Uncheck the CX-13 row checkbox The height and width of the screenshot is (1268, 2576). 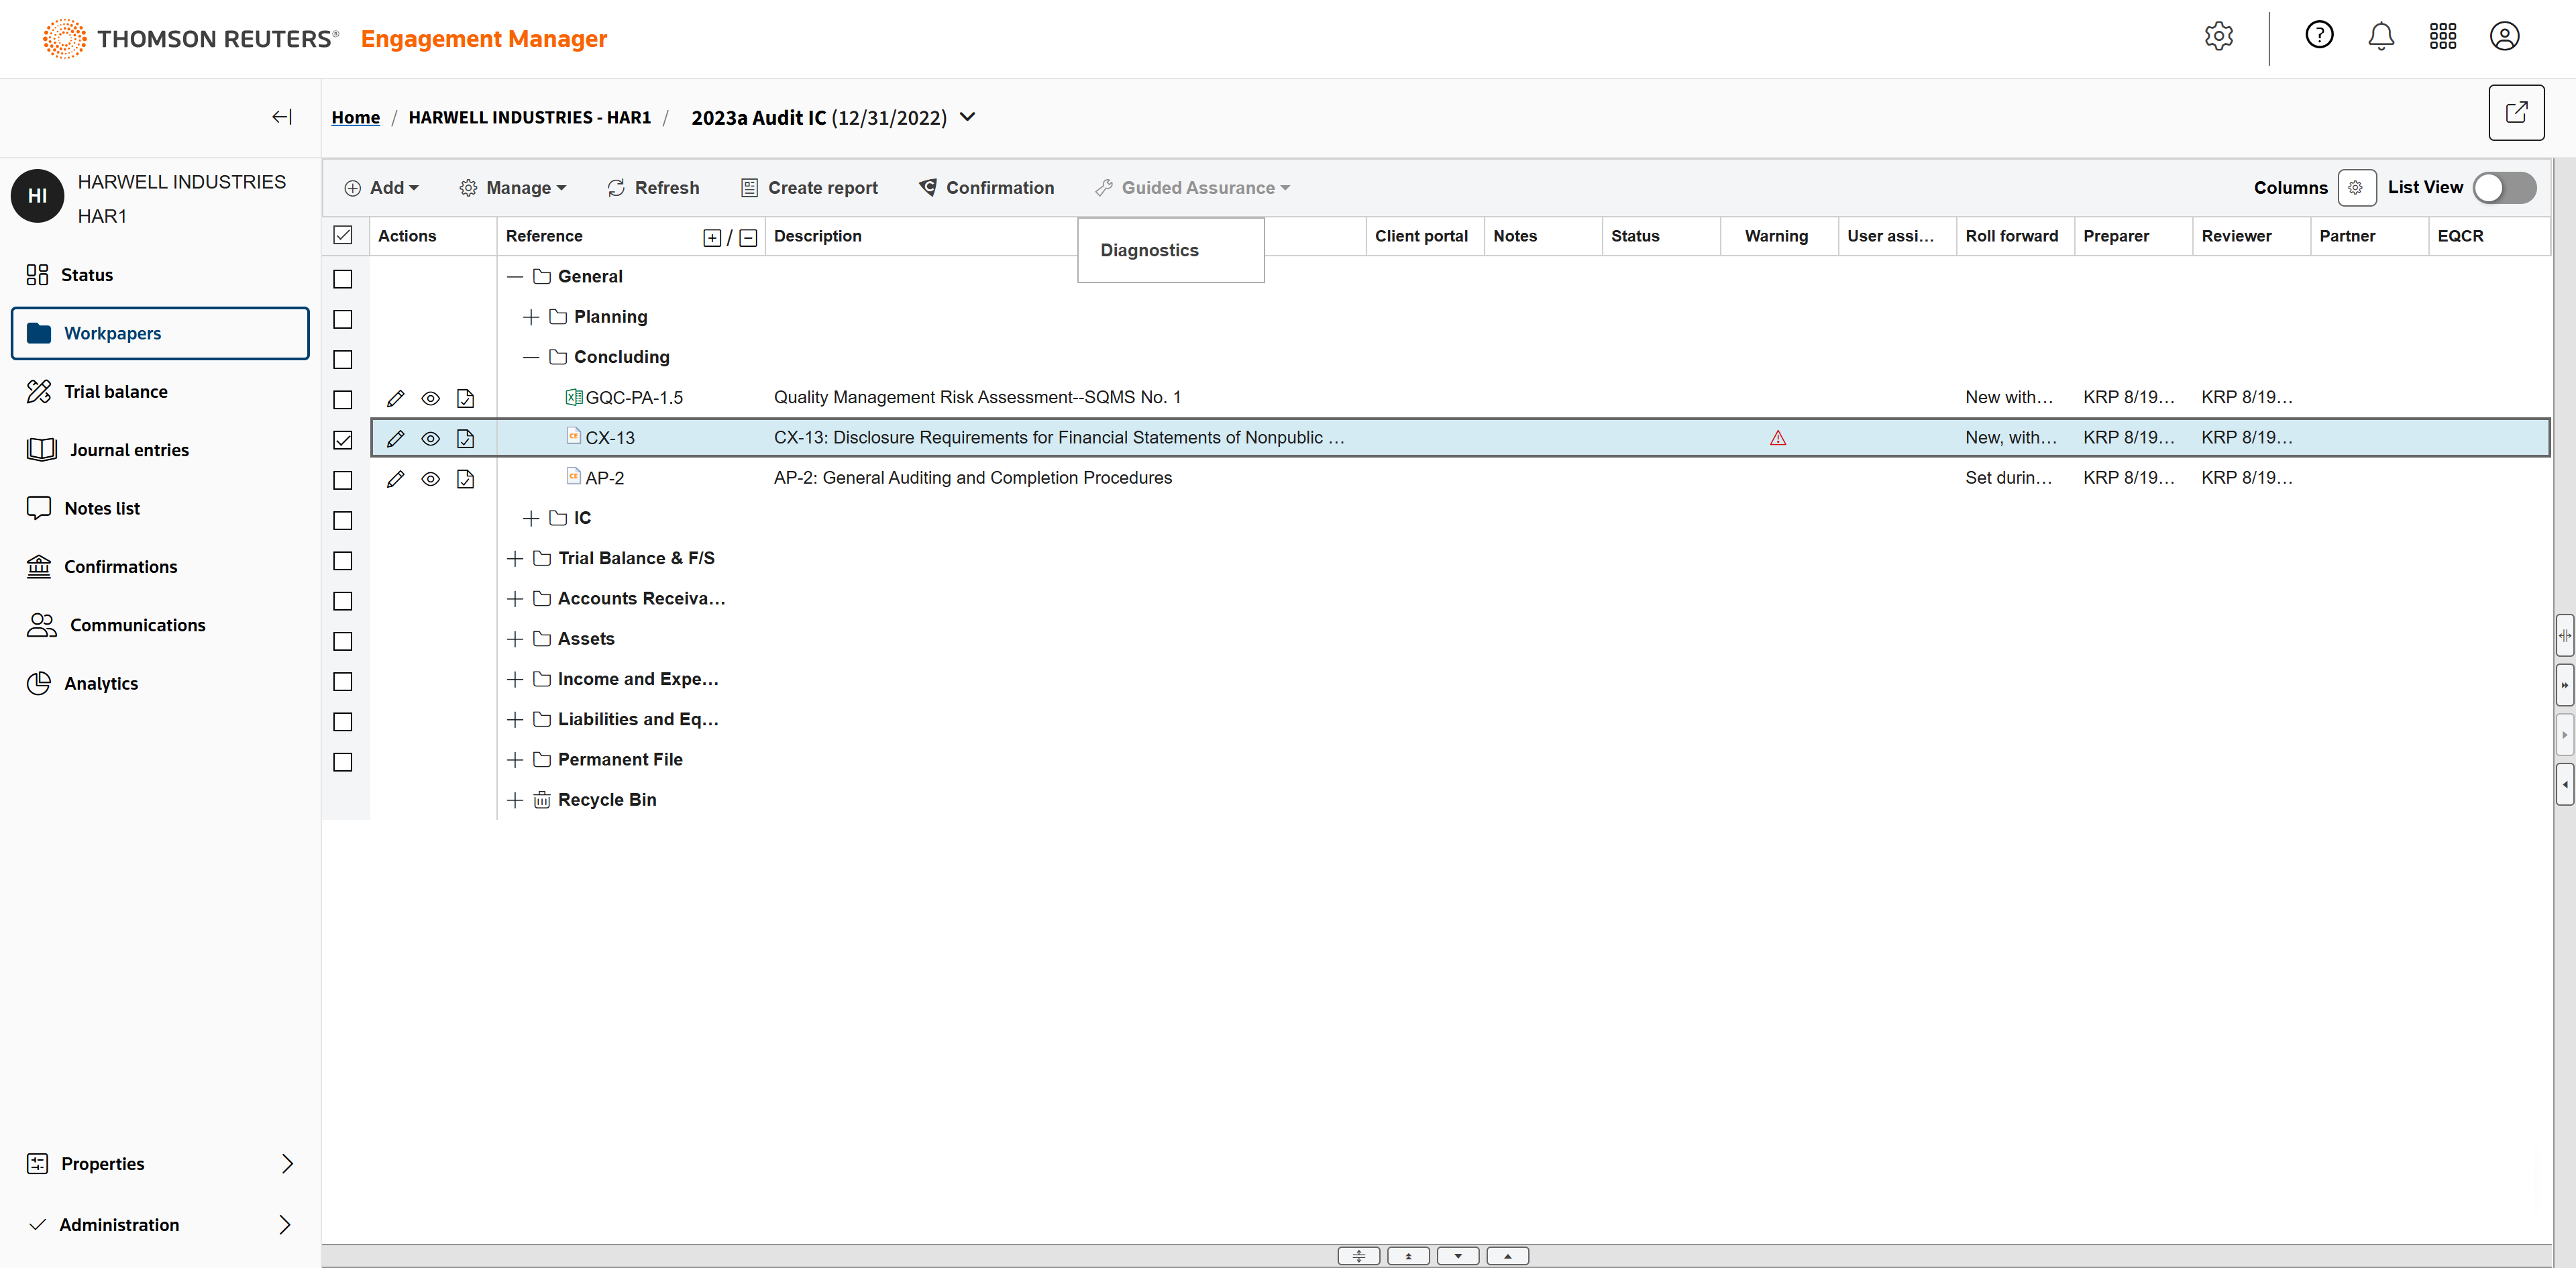[343, 439]
